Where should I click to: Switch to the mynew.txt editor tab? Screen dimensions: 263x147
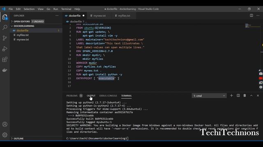coord(99,16)
